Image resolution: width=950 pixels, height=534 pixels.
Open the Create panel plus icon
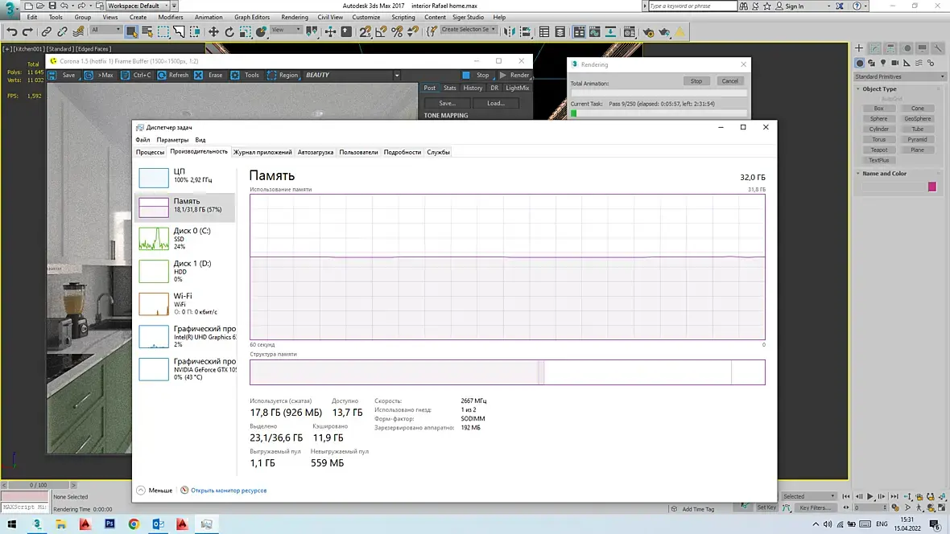click(x=858, y=47)
